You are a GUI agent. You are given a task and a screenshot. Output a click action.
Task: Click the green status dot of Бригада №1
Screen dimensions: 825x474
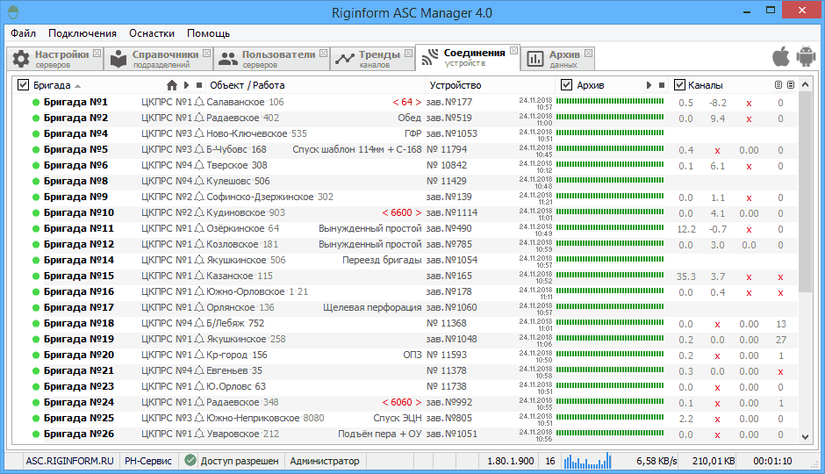click(36, 102)
